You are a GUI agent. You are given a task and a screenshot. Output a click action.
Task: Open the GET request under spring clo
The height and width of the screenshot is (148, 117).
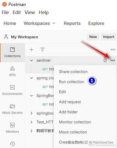click(x=48, y=87)
